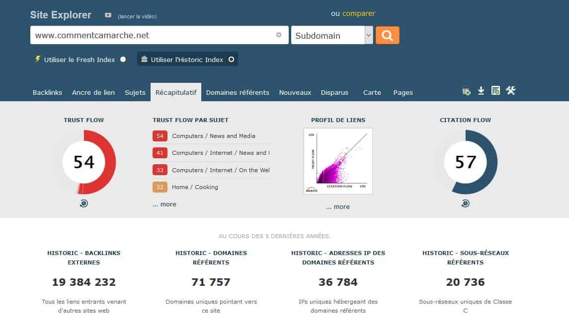
Task: Expand more under Profil de liens
Action: pyautogui.click(x=338, y=207)
